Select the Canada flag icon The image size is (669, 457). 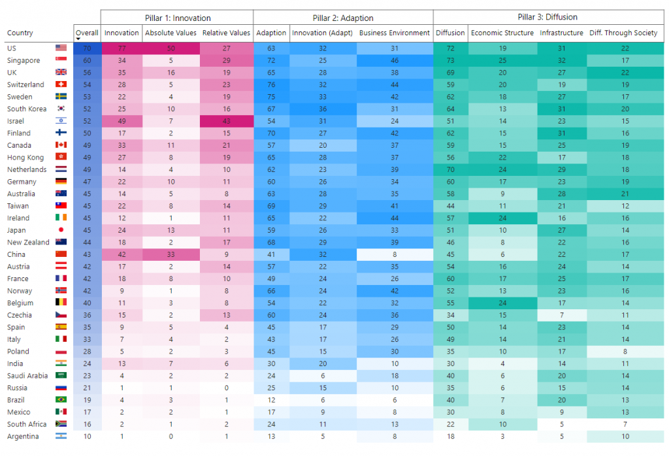[61, 145]
